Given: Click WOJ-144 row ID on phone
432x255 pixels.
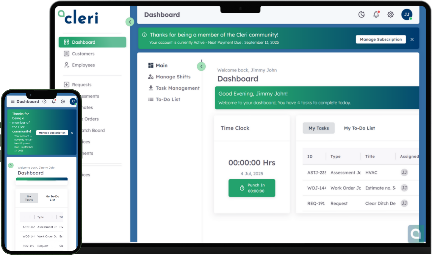Looking at the screenshot, I should pos(29,237).
